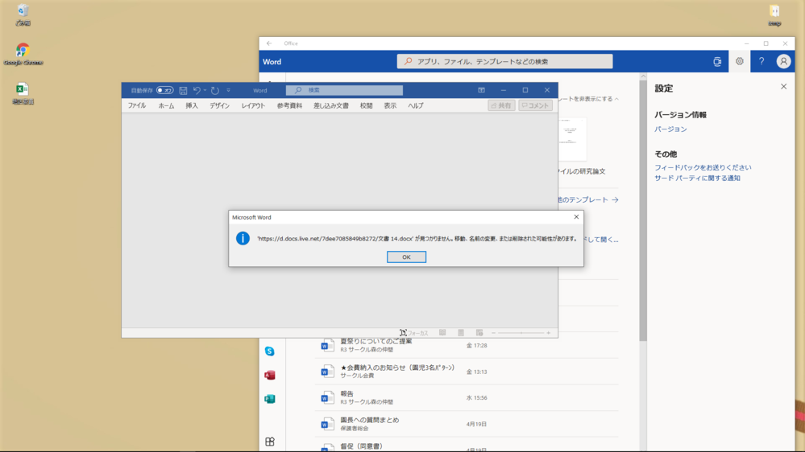Click the 共有 share button
This screenshot has height=452, width=805.
[x=501, y=105]
